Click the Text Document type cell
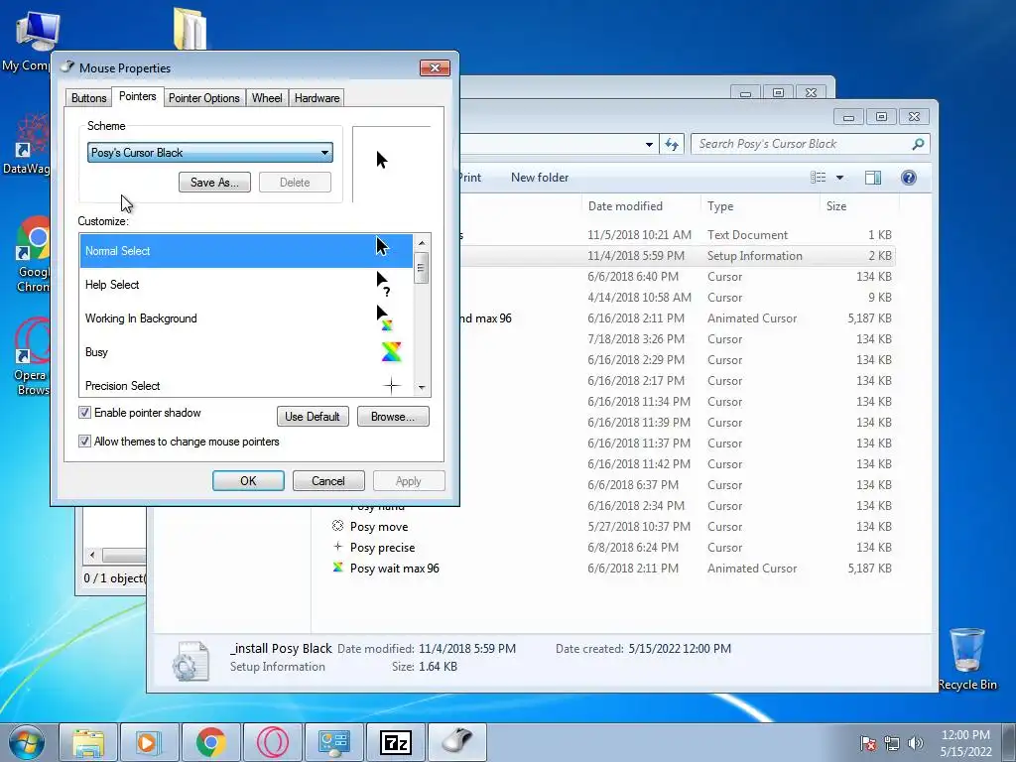Screen dimensions: 1016x762 click(748, 235)
